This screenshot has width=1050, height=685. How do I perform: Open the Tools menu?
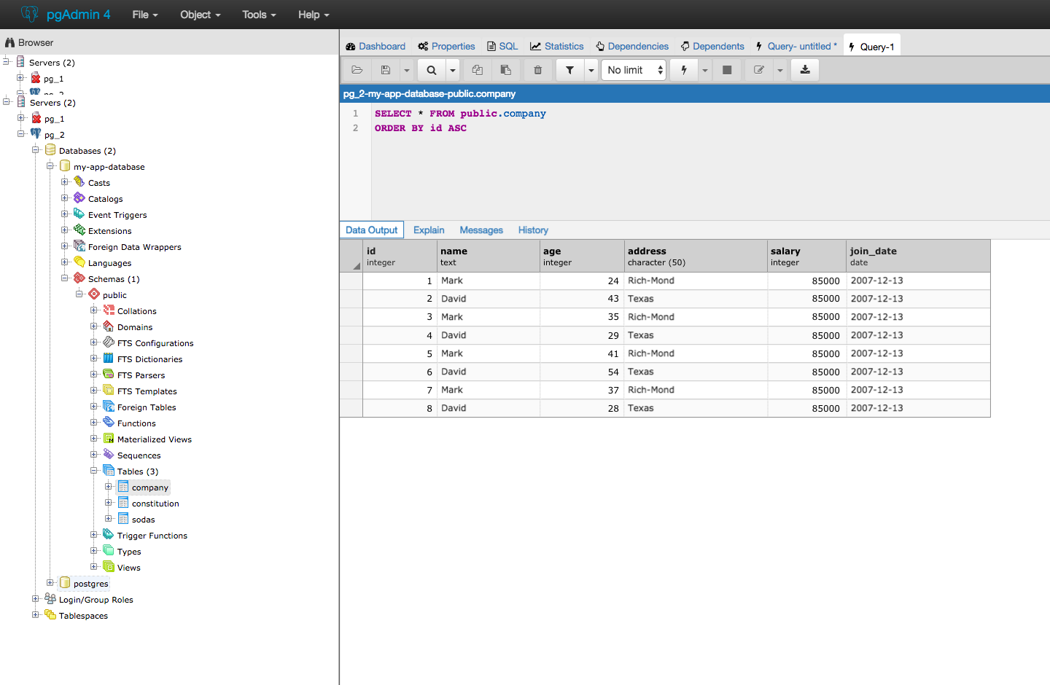click(x=258, y=15)
